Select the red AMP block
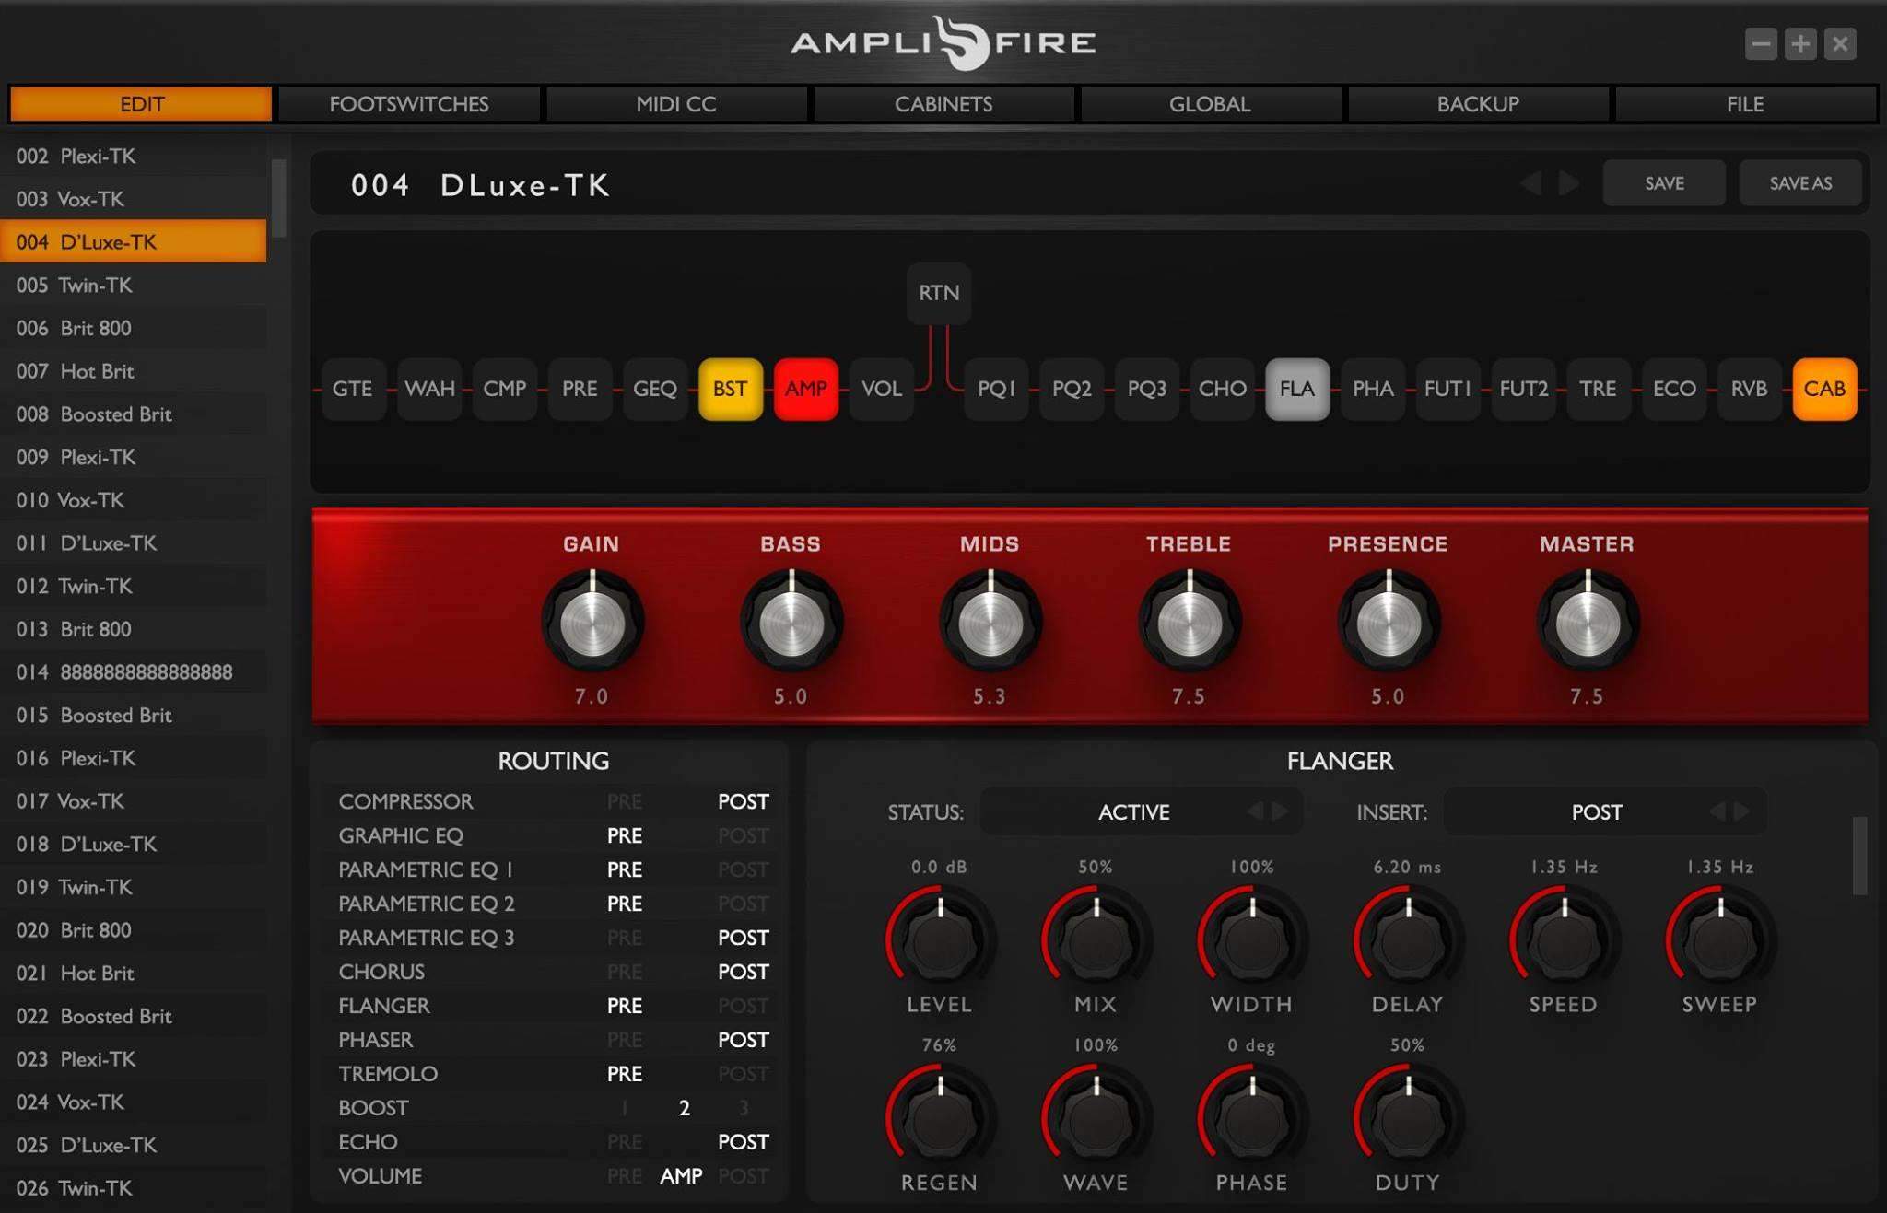Screen dimensions: 1887x1213 click(805, 389)
